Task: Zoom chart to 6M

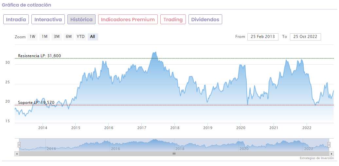Action: pyautogui.click(x=68, y=37)
